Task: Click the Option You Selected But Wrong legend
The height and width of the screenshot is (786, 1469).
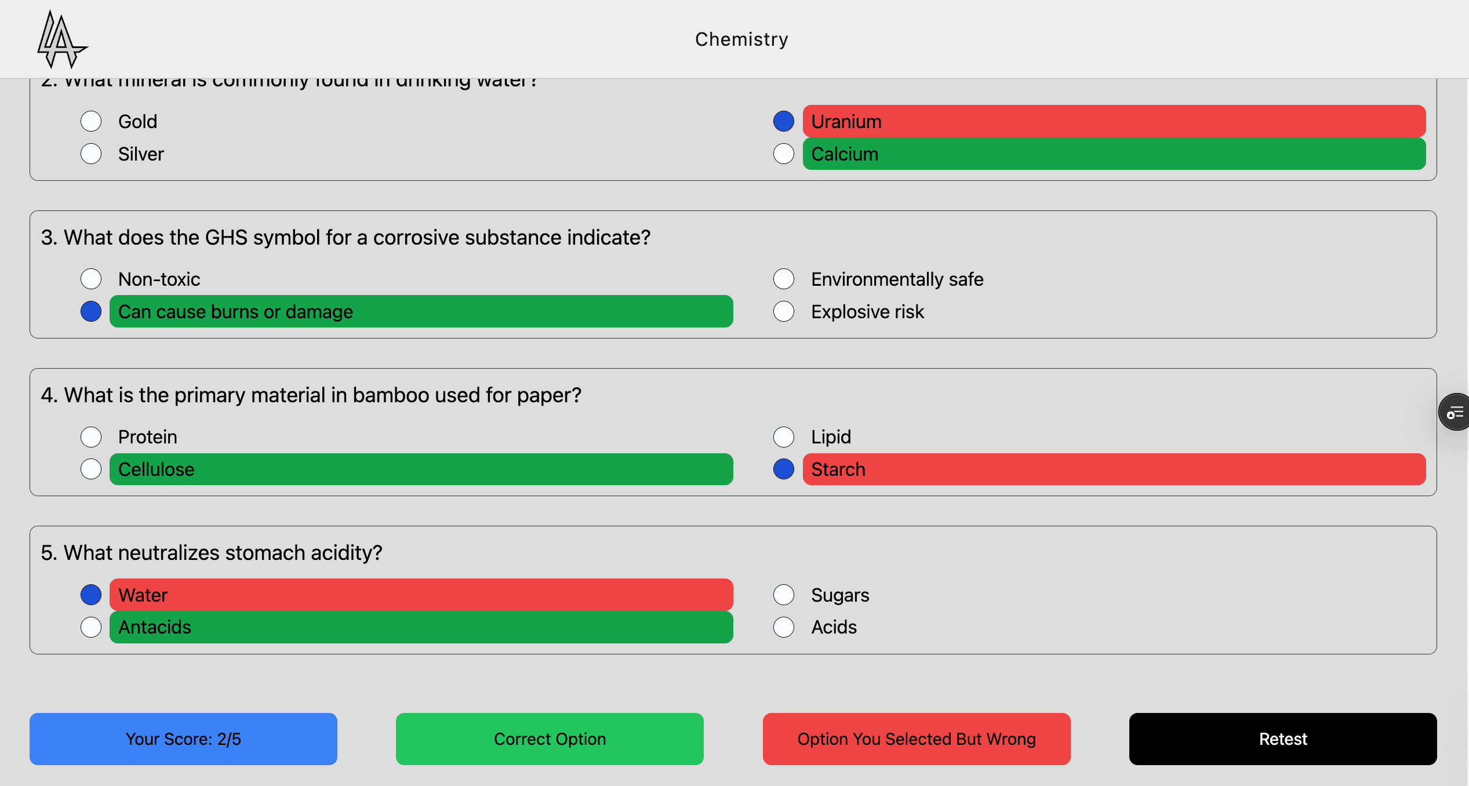Action: (916, 738)
